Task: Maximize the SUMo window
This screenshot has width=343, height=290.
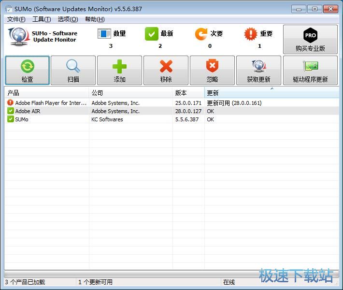Action: [314, 9]
